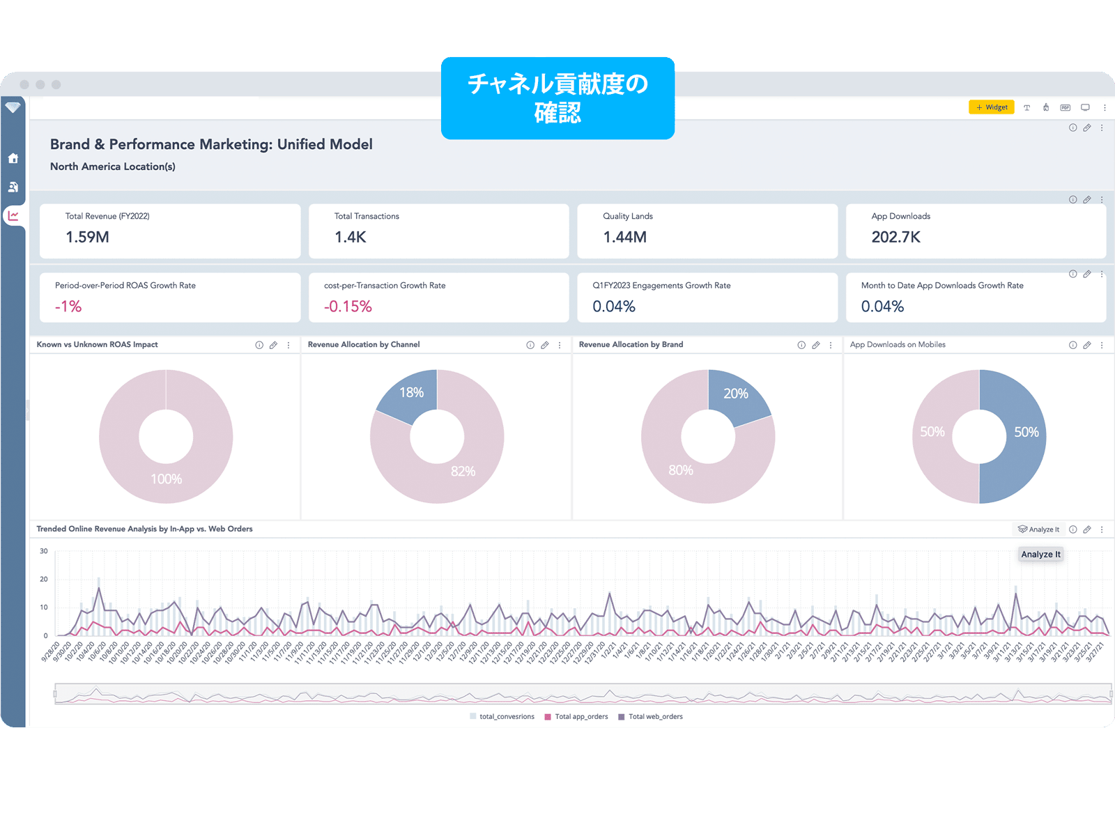Open App Downloads on Mobiles options menu
Viewport: 1115px width, 820px height.
coord(1102,345)
